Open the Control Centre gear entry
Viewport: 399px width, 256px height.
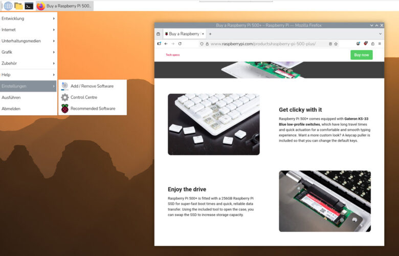click(83, 97)
